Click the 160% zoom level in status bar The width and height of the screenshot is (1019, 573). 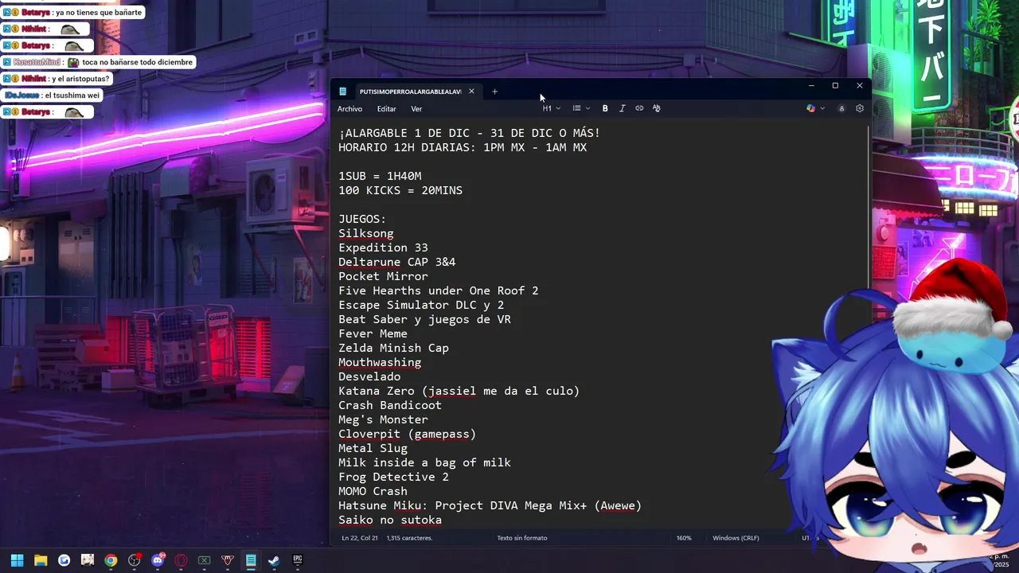coord(684,538)
